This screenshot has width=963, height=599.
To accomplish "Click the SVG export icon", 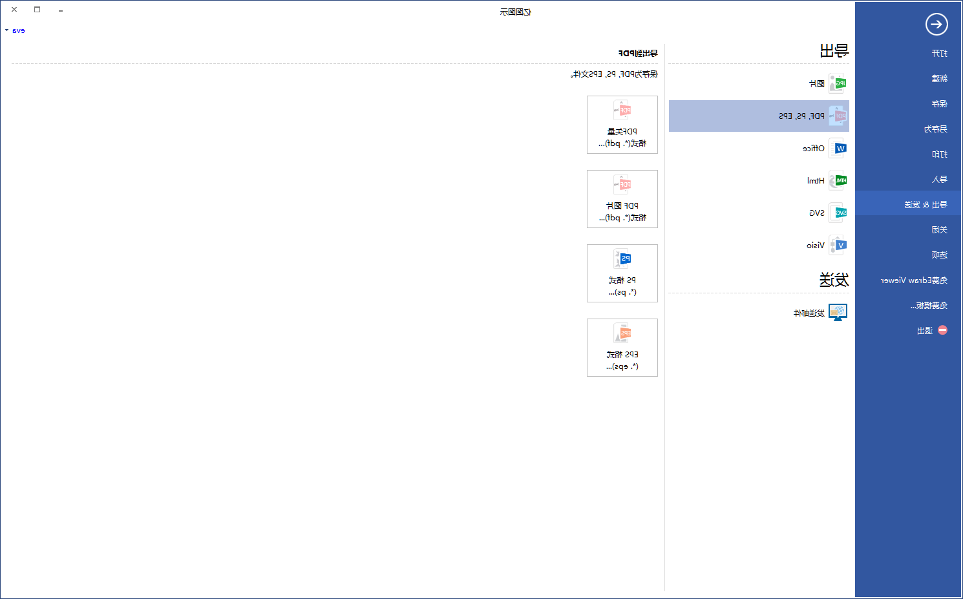I will 838,213.
